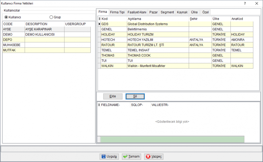Click the floppy disk icon on Uygula

104,156
